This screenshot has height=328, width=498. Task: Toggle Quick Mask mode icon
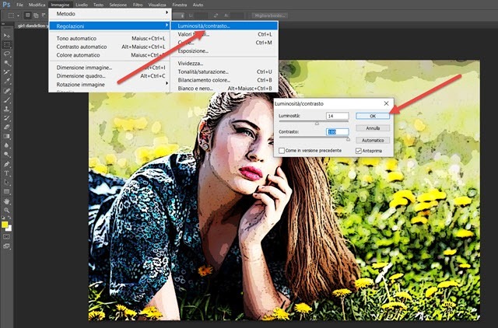coord(7,236)
